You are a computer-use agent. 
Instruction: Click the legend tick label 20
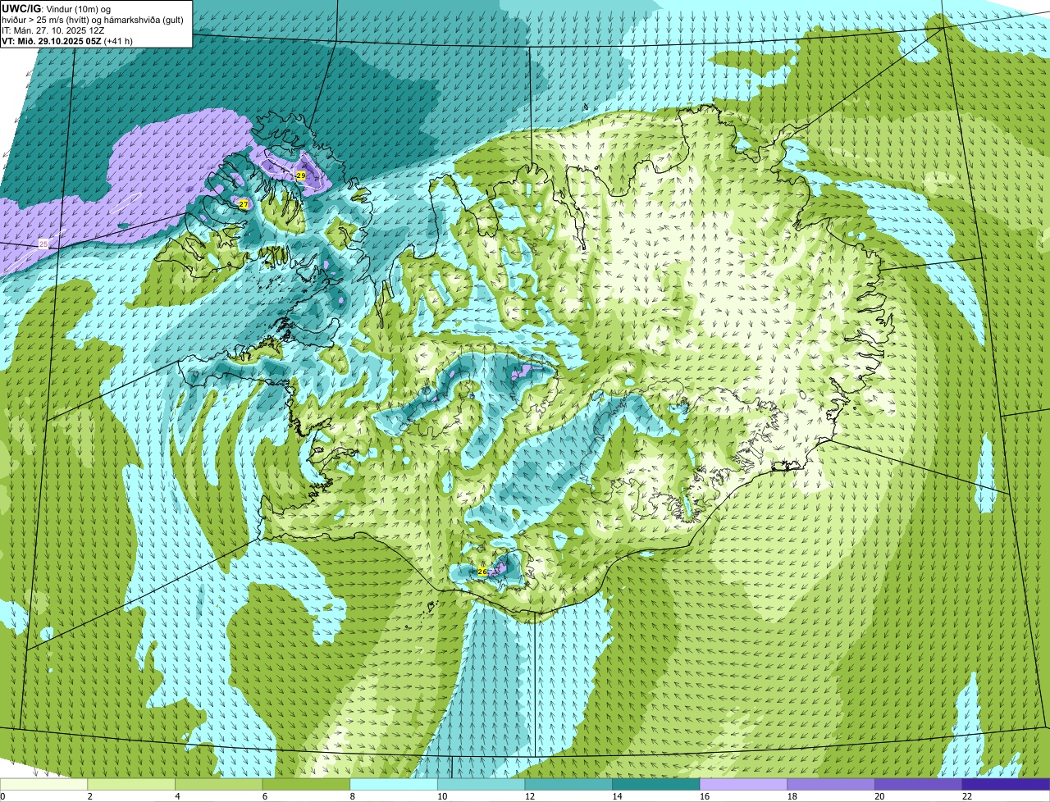(x=879, y=796)
